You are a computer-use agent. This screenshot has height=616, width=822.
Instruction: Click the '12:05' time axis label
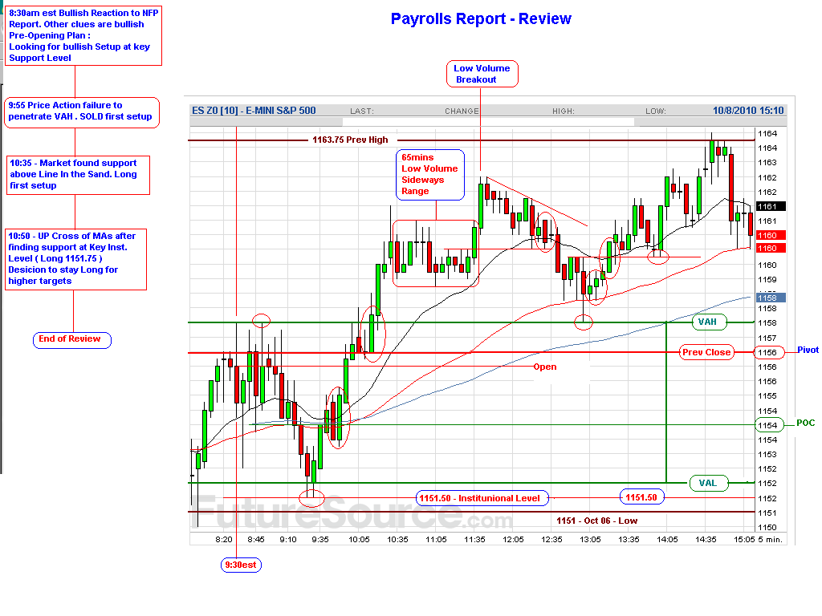[513, 539]
